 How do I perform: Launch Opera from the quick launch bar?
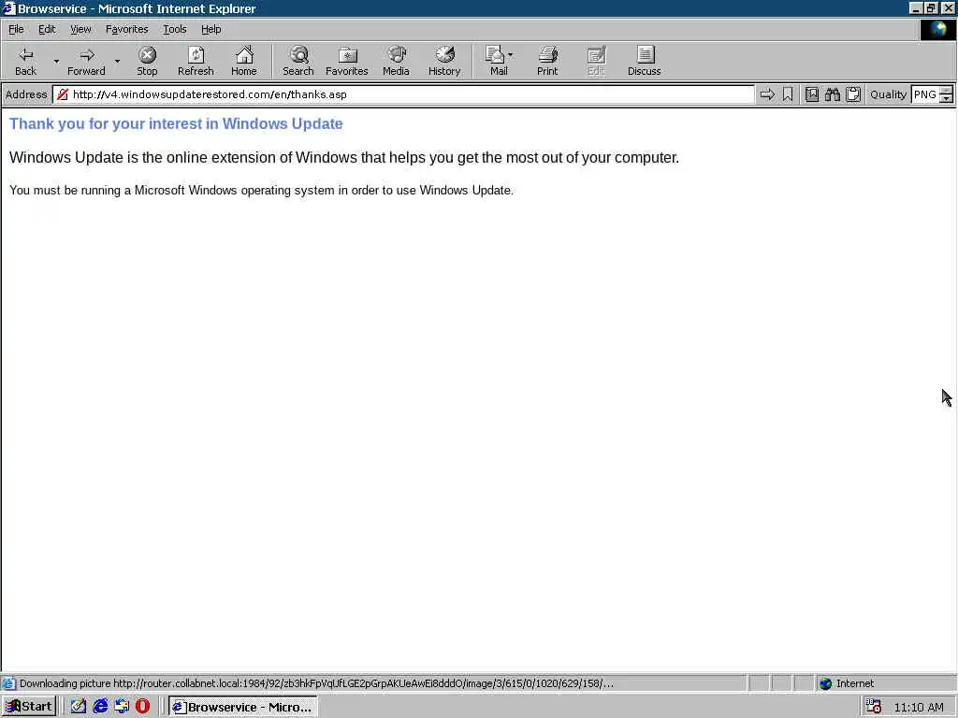143,707
